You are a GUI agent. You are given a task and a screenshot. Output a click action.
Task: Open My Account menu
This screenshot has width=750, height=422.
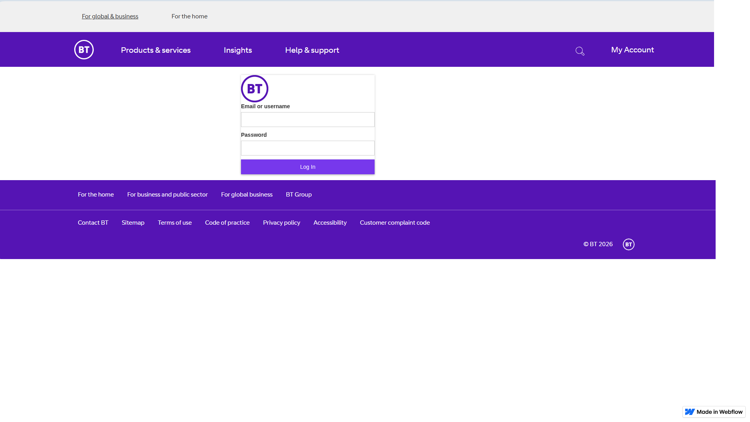pos(632,50)
